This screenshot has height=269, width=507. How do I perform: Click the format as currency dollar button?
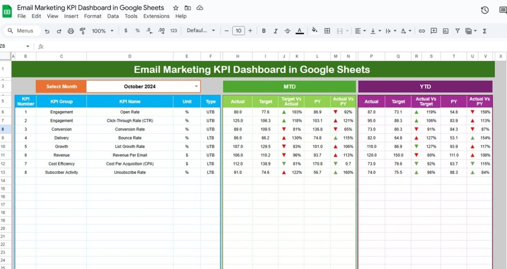pos(126,31)
